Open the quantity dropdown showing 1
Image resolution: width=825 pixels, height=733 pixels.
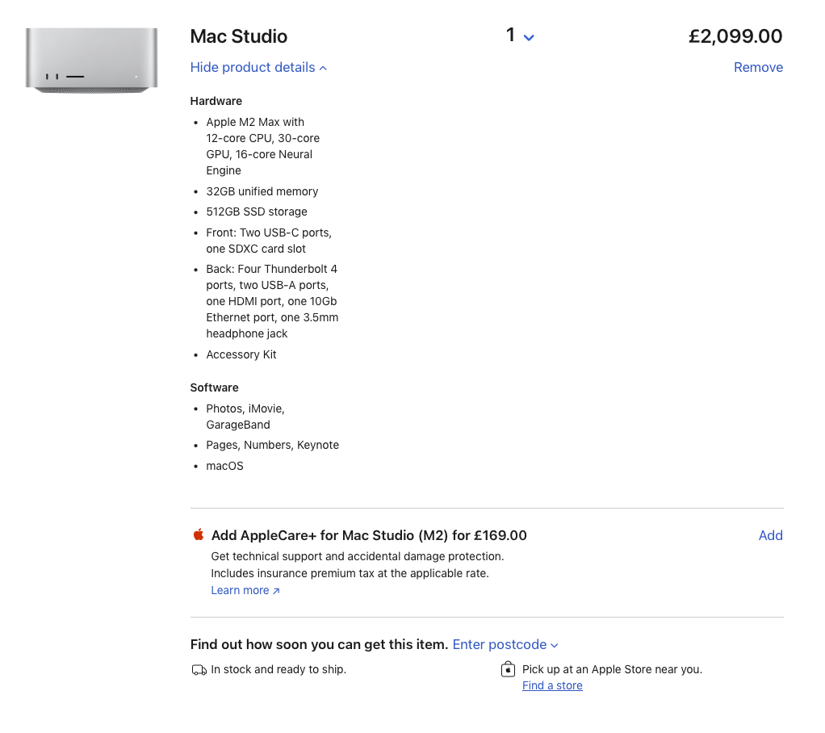tap(520, 36)
